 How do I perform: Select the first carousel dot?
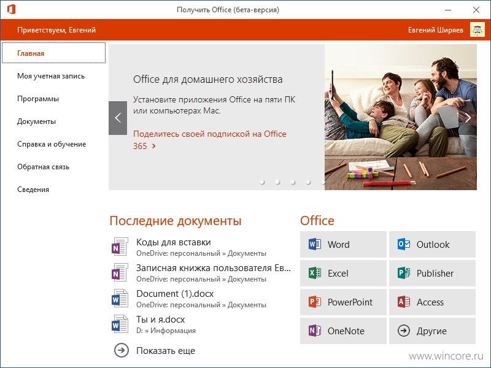262,182
